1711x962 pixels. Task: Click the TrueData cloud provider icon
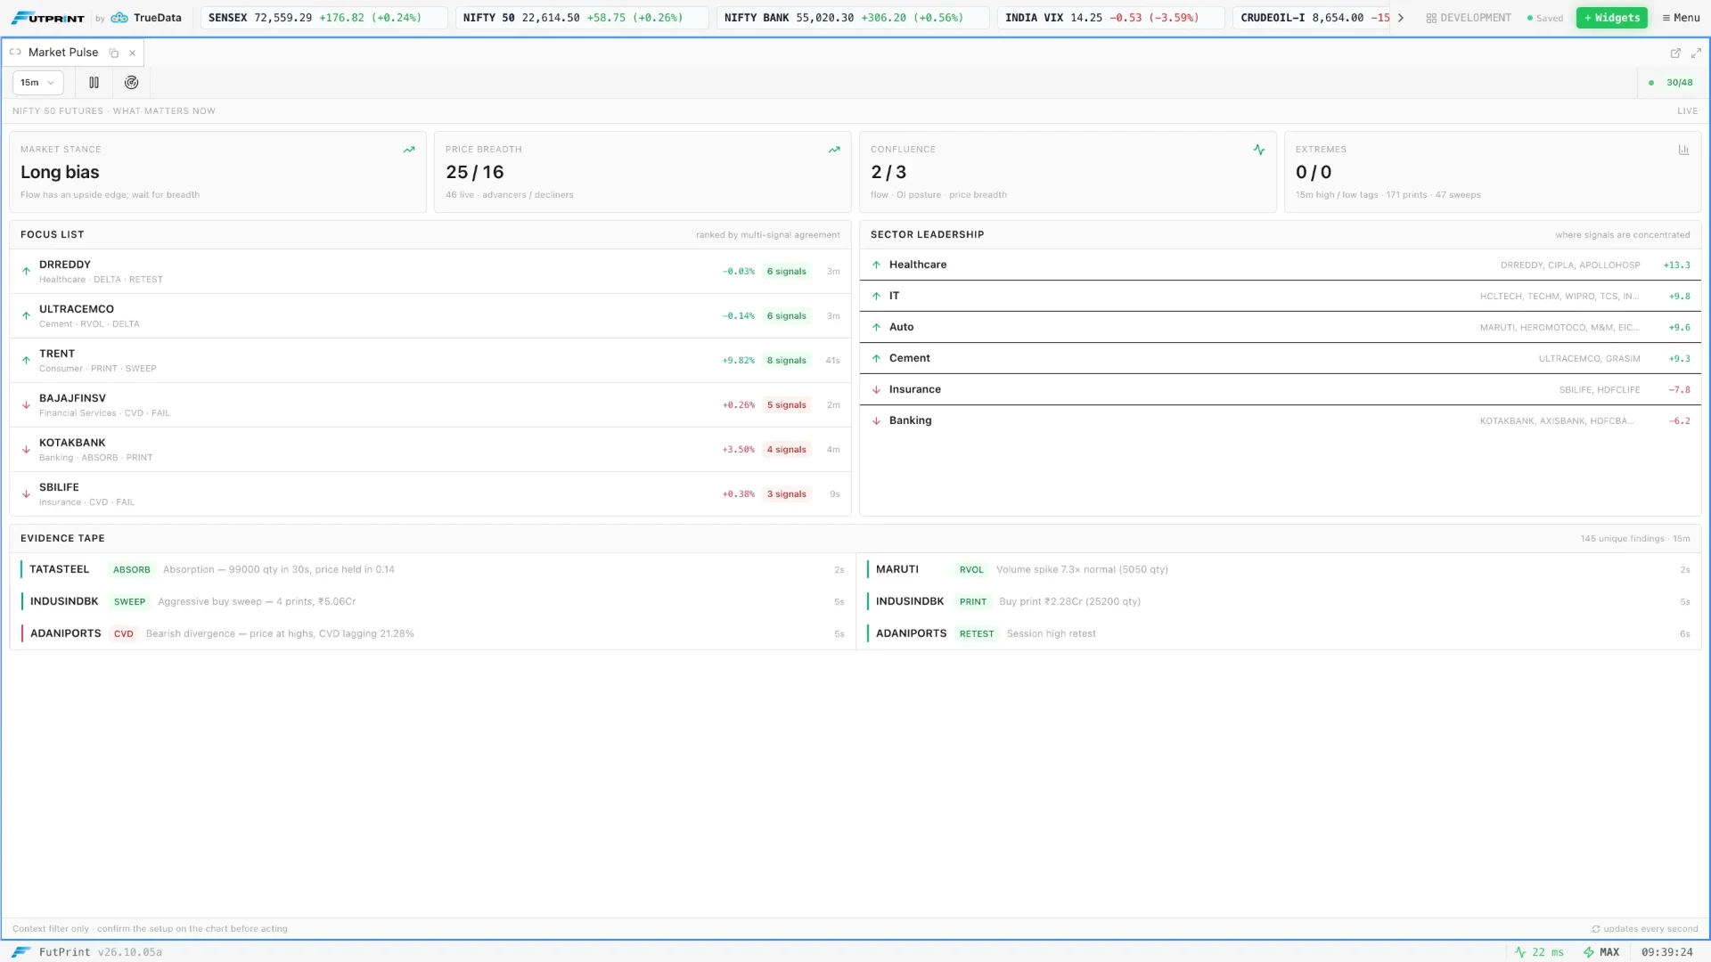(119, 18)
